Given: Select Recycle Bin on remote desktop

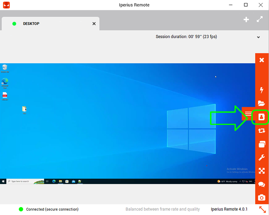Looking at the screenshot, I should tap(5, 68).
